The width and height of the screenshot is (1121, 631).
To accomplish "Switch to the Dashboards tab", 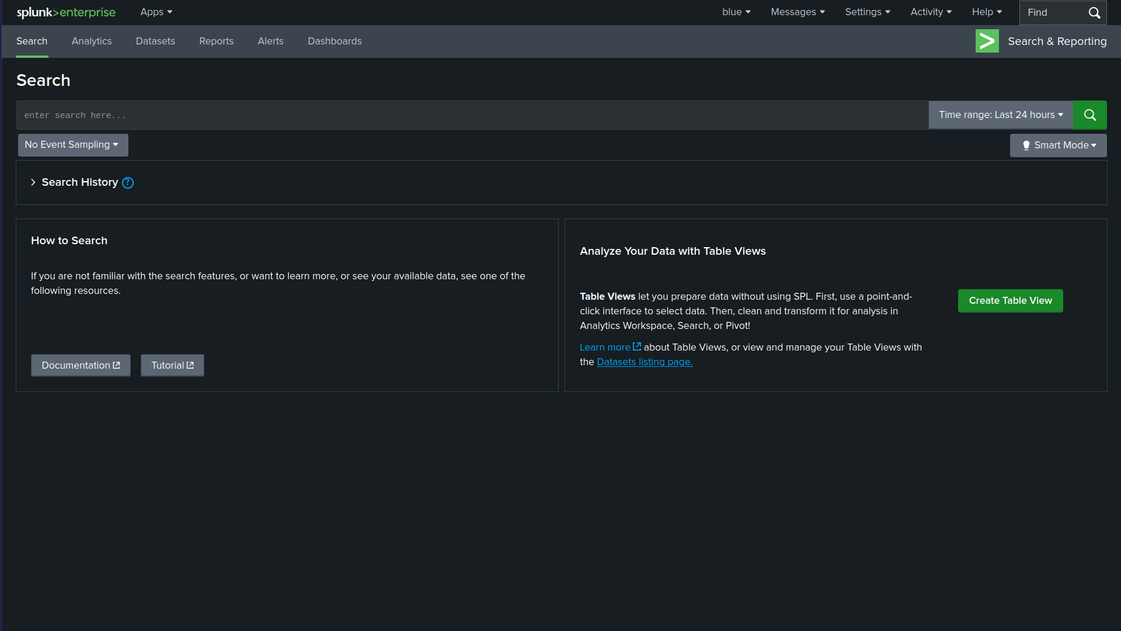I will (x=335, y=41).
